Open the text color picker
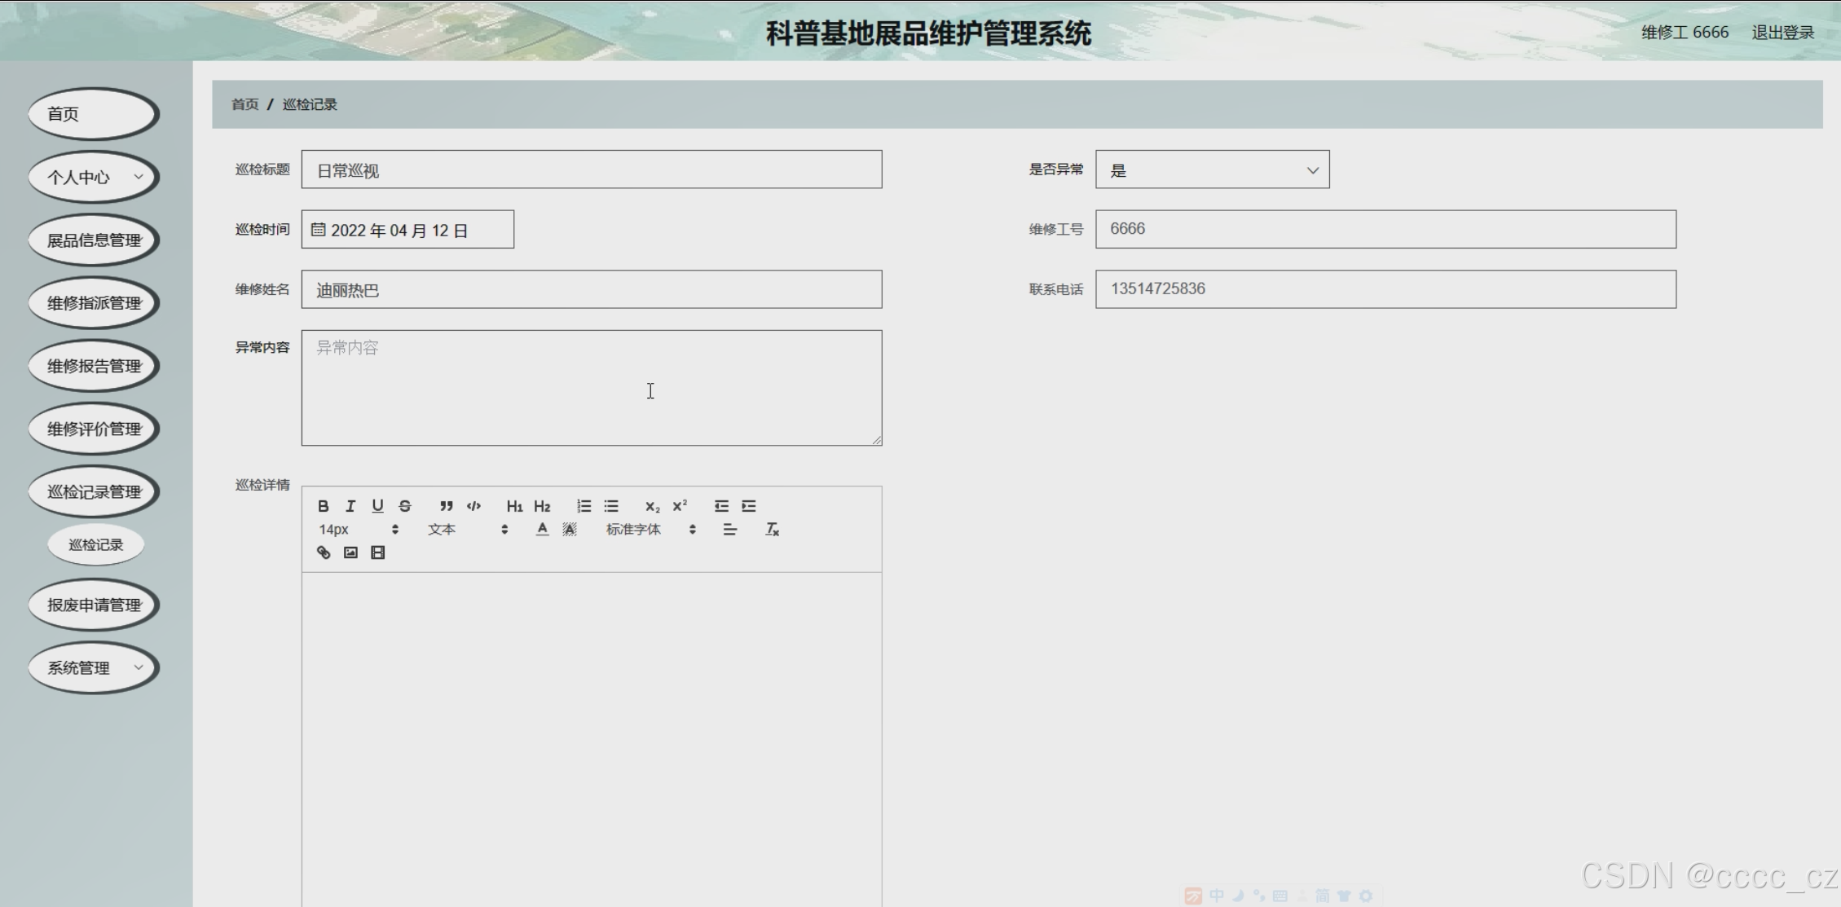The image size is (1841, 907). point(542,530)
